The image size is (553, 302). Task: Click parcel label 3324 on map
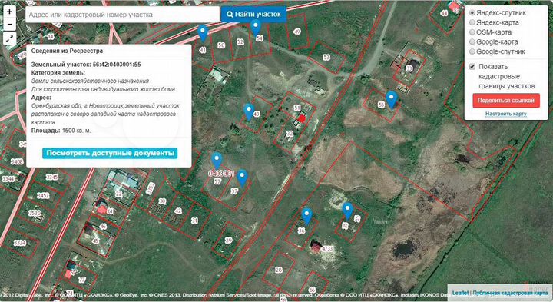click(x=20, y=243)
